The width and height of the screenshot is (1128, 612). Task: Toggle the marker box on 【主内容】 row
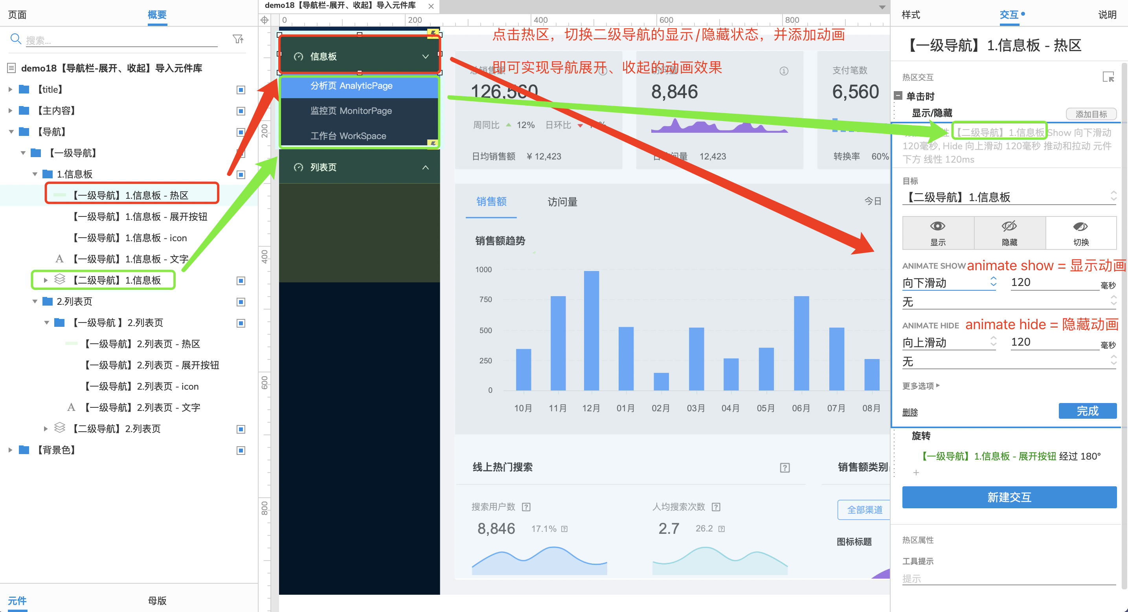click(241, 111)
